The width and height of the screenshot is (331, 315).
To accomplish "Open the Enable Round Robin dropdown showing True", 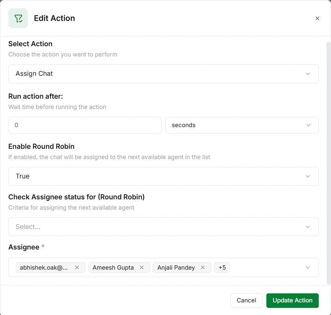I will (x=164, y=176).
